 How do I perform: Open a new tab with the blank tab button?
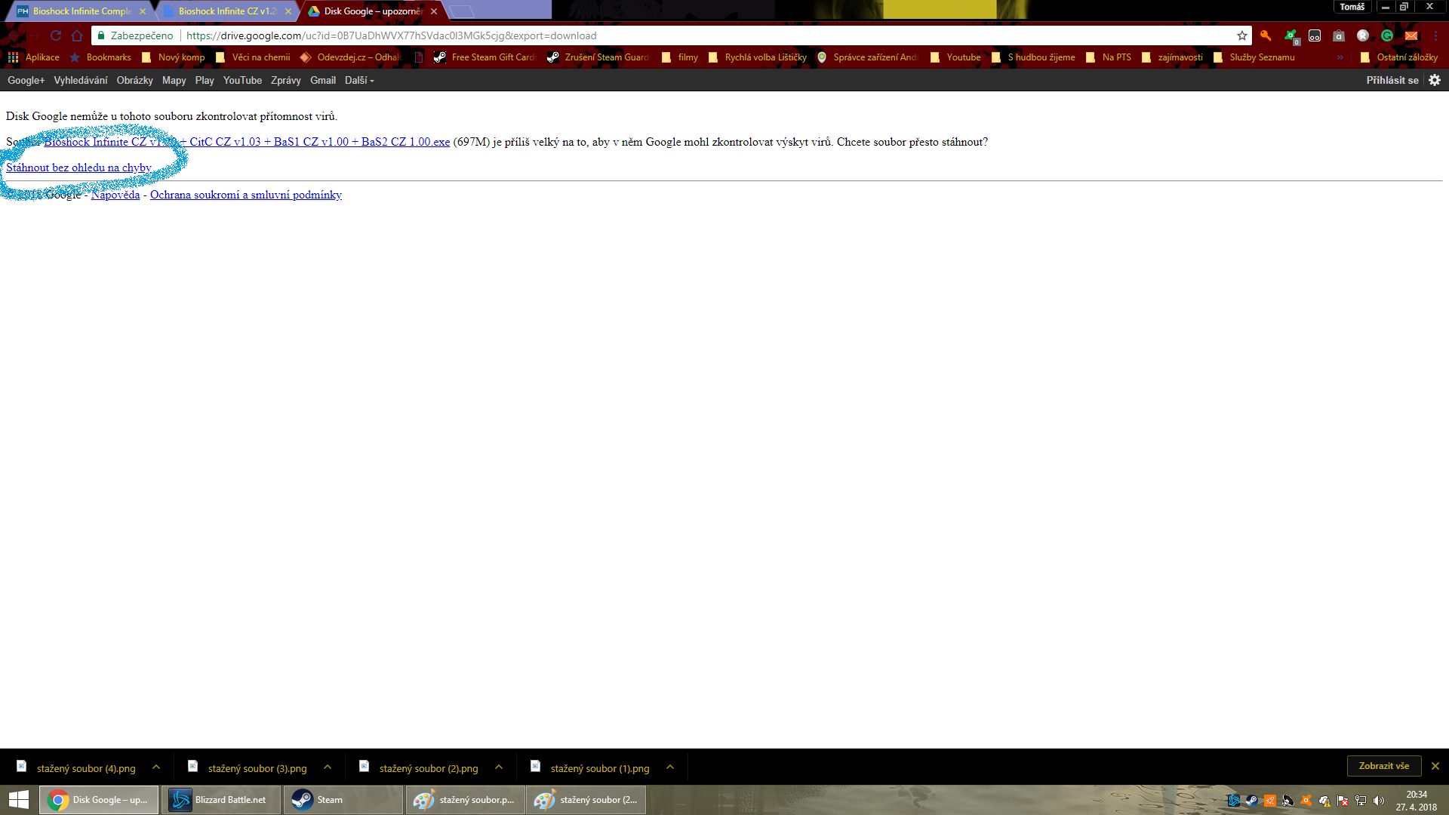pos(462,11)
